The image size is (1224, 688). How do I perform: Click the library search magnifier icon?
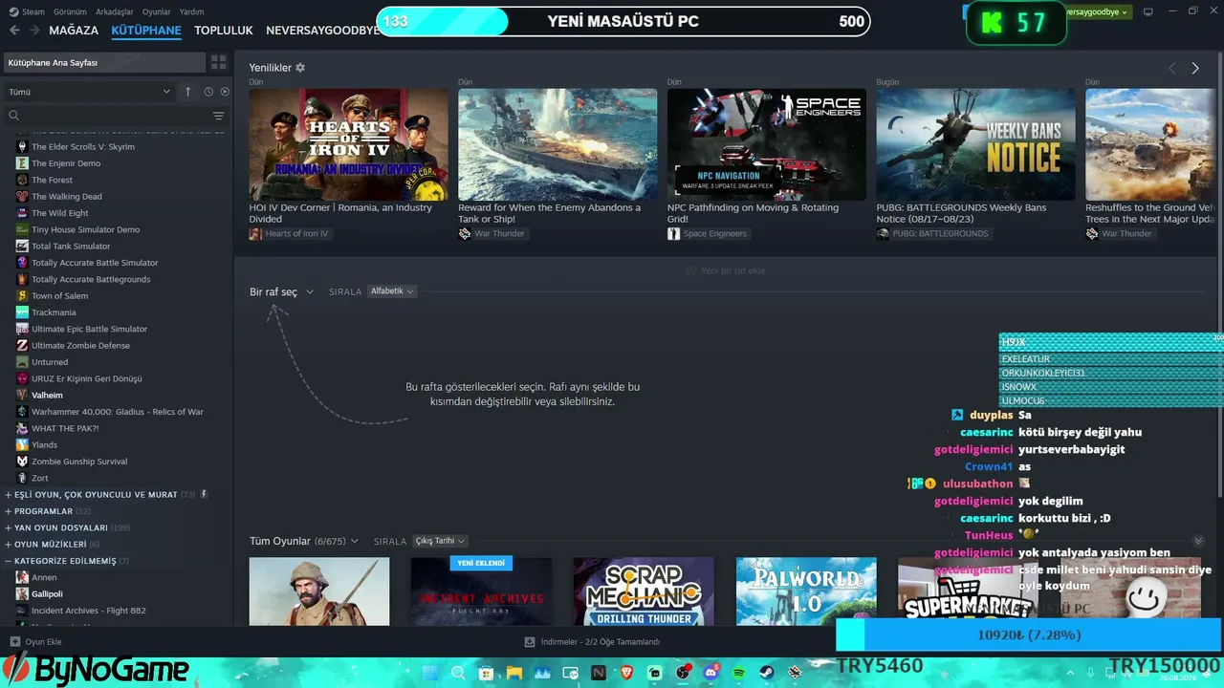click(13, 116)
